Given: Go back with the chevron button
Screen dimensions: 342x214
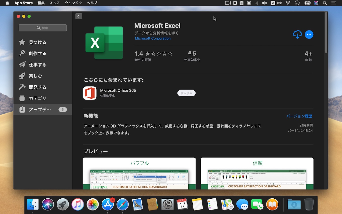Looking at the screenshot, I should [x=78, y=16].
